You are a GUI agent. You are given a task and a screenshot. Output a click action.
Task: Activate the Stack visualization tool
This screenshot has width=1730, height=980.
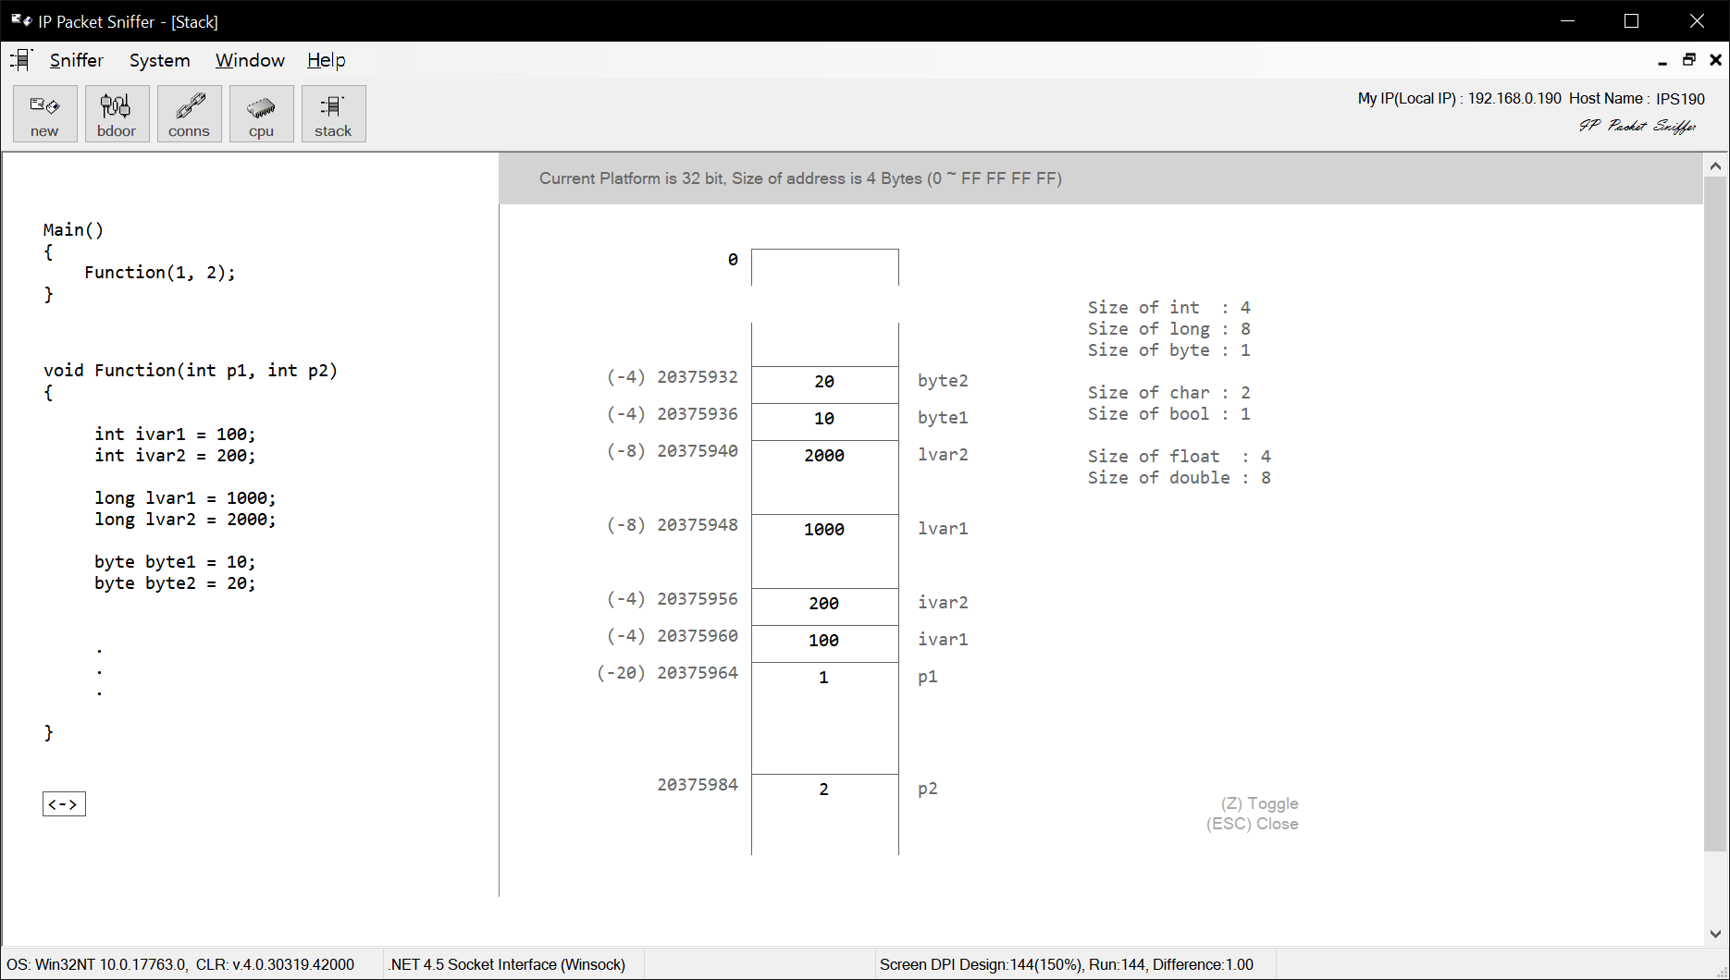pos(333,113)
